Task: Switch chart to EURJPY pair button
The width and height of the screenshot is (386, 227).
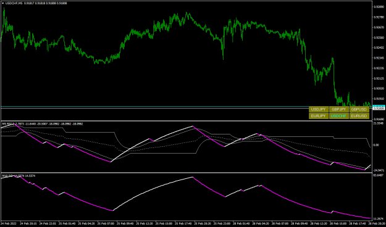Action: click(x=319, y=116)
